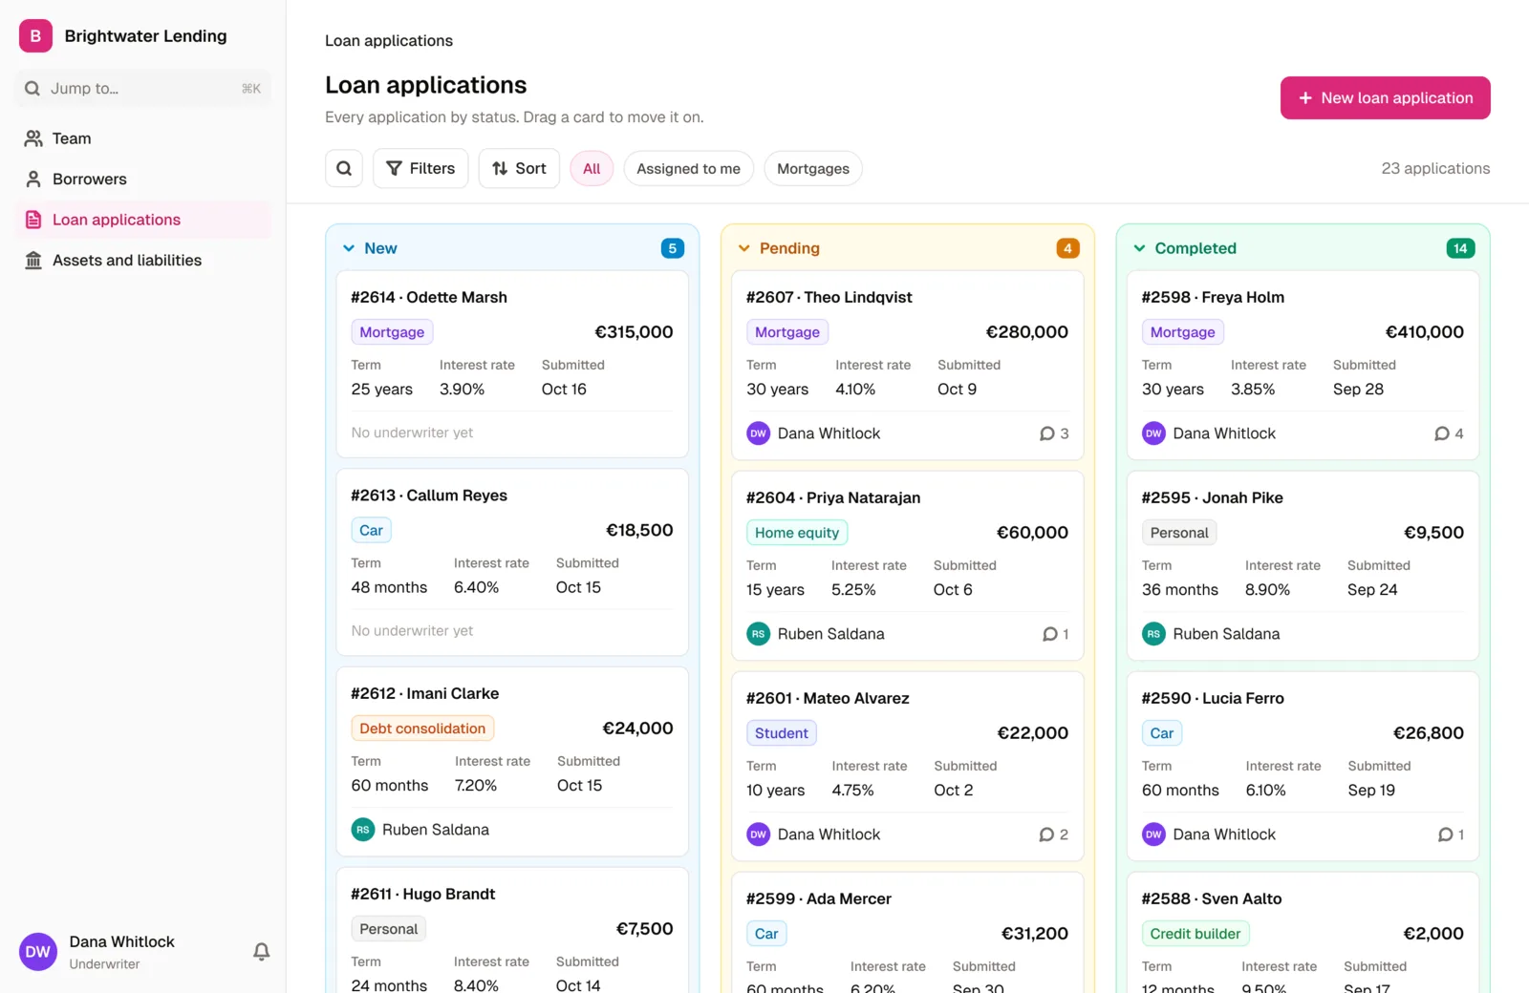The image size is (1529, 993).
Task: Click the Credit builder tag
Action: [x=1195, y=934]
